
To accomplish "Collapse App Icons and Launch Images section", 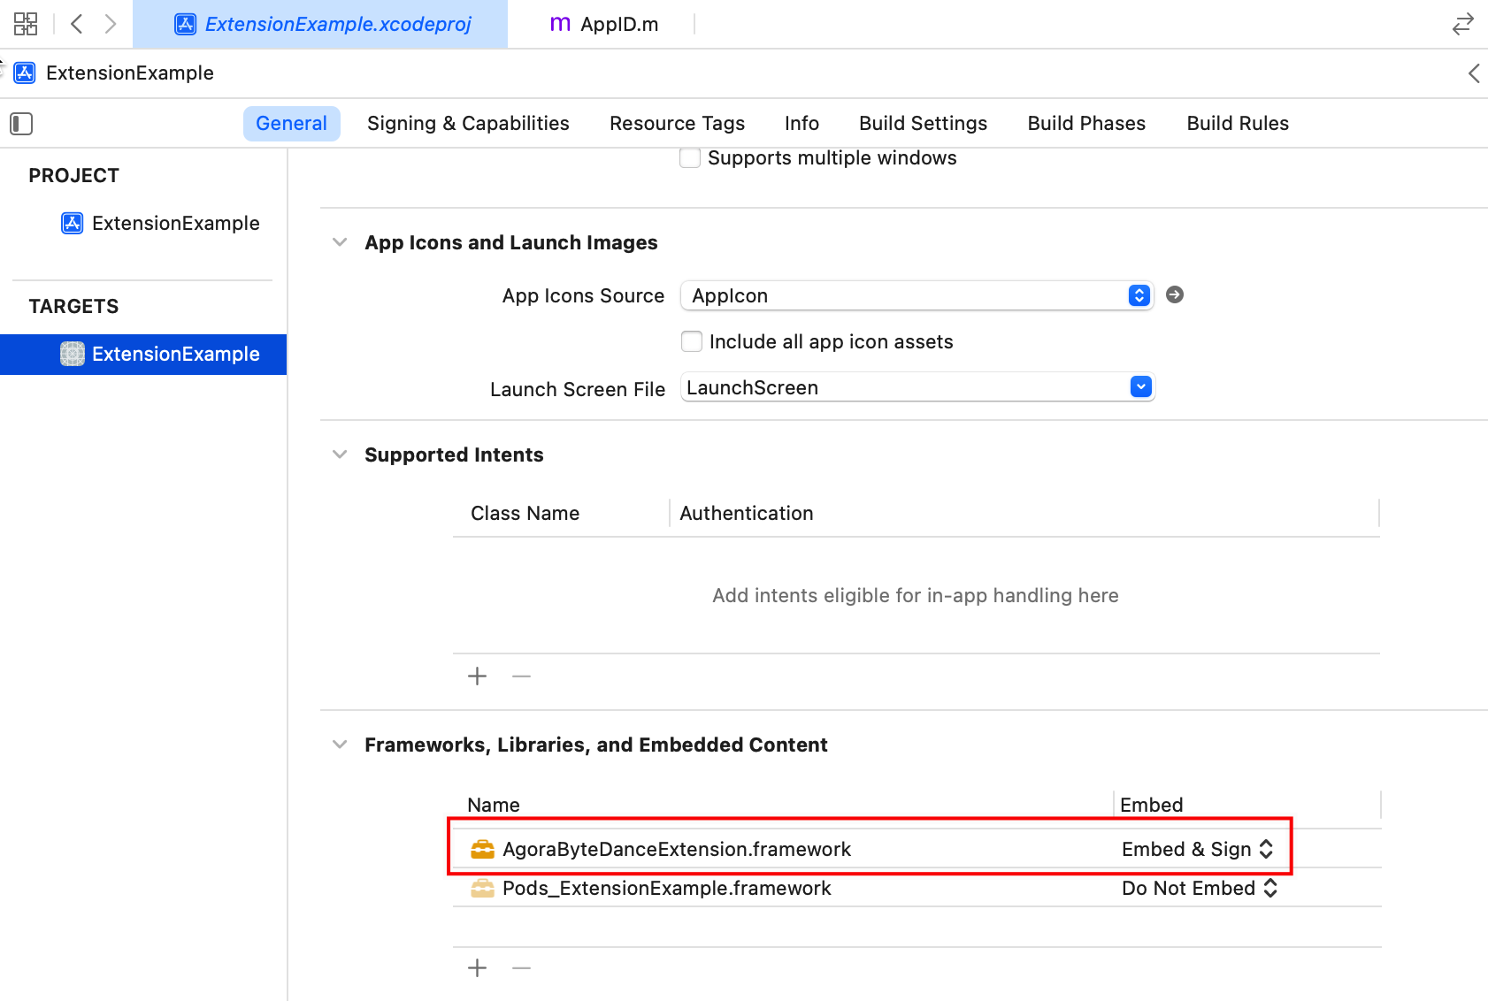I will pos(340,242).
